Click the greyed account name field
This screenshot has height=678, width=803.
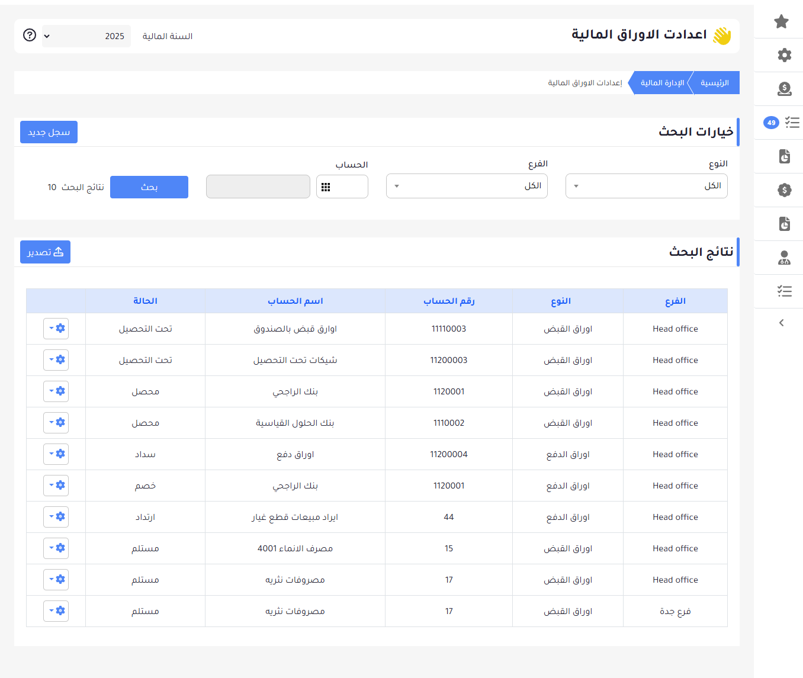[x=258, y=187]
